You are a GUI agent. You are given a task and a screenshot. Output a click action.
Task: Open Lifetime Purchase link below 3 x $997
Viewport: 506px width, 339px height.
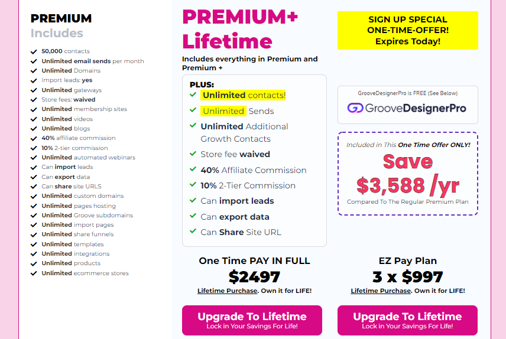coord(381,291)
